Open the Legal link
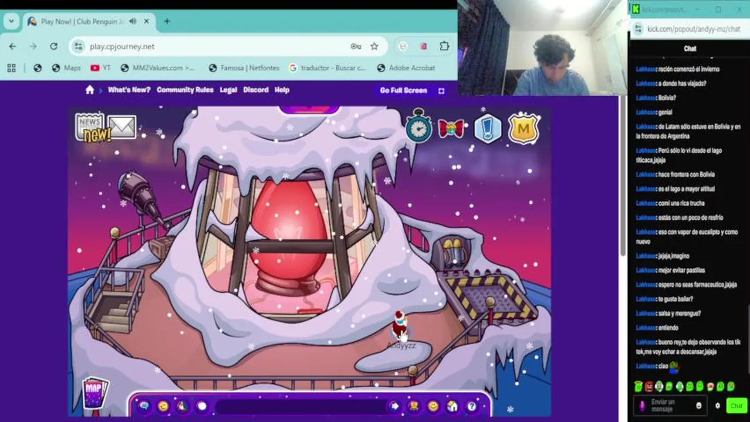The height and width of the screenshot is (422, 750). 228,90
